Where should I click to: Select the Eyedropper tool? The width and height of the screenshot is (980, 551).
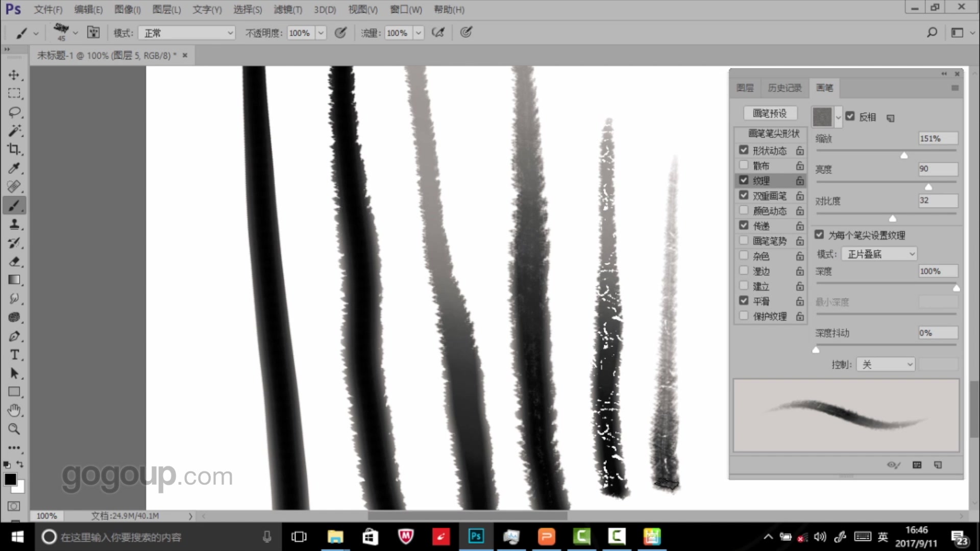coord(14,168)
